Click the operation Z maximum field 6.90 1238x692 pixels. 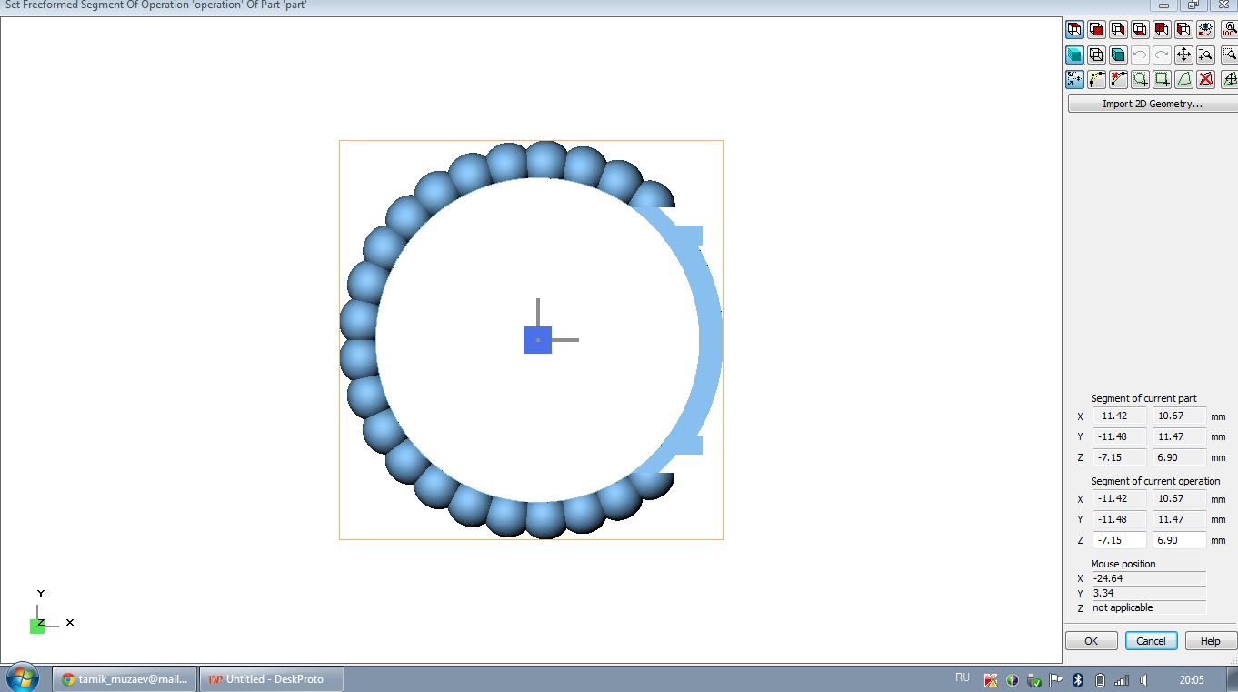point(1179,540)
